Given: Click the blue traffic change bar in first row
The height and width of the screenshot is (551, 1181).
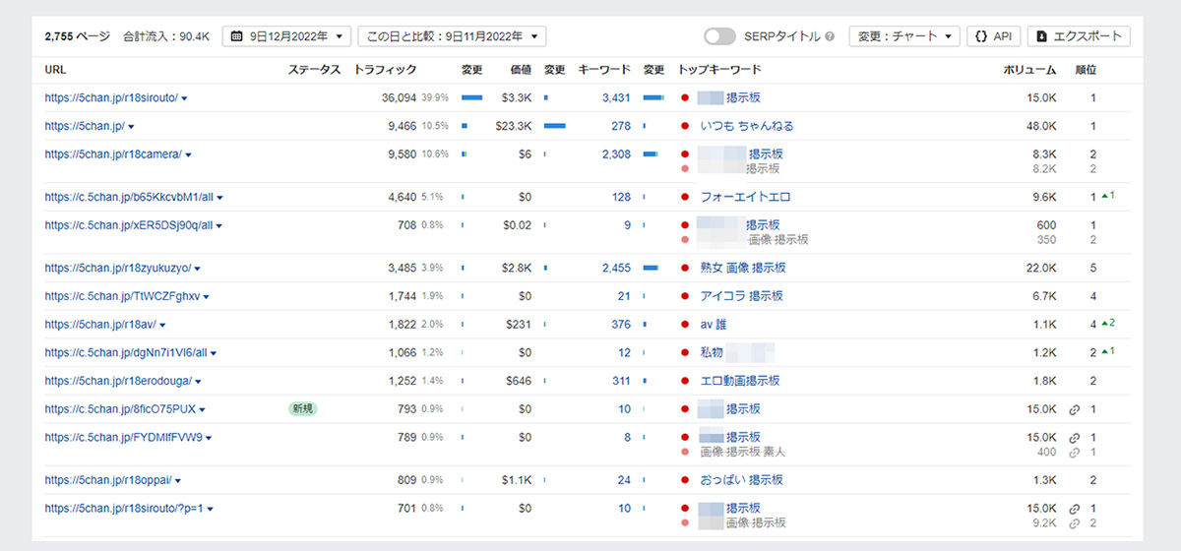Looking at the screenshot, I should pos(471,98).
